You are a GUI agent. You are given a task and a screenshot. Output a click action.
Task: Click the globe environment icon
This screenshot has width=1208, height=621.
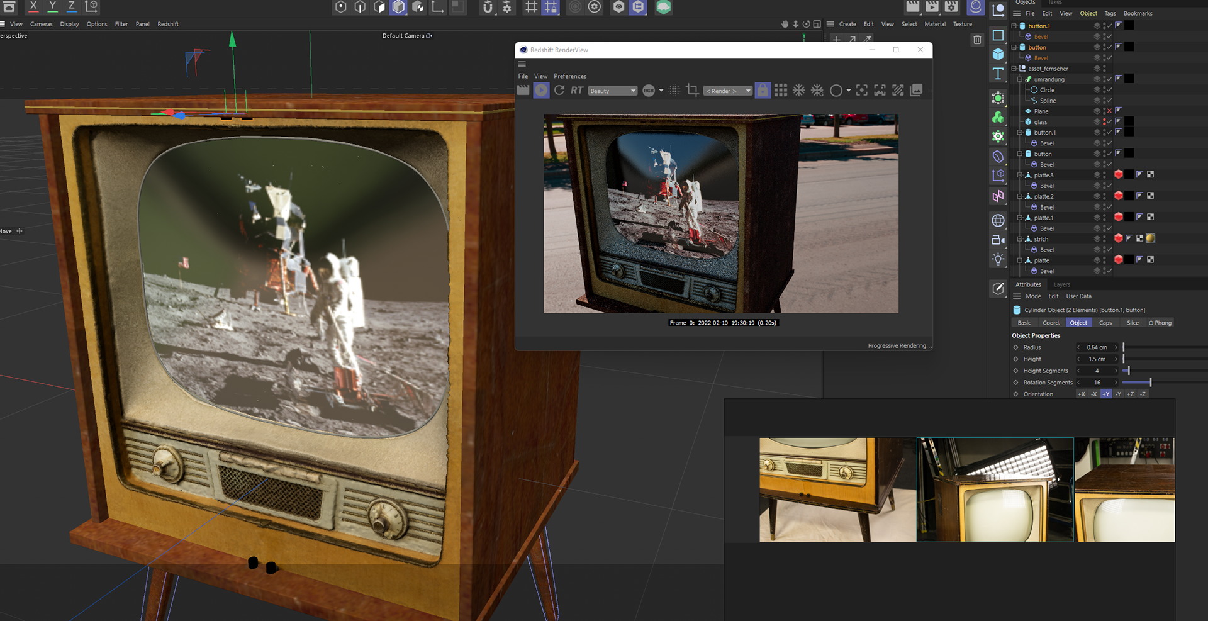coord(998,220)
